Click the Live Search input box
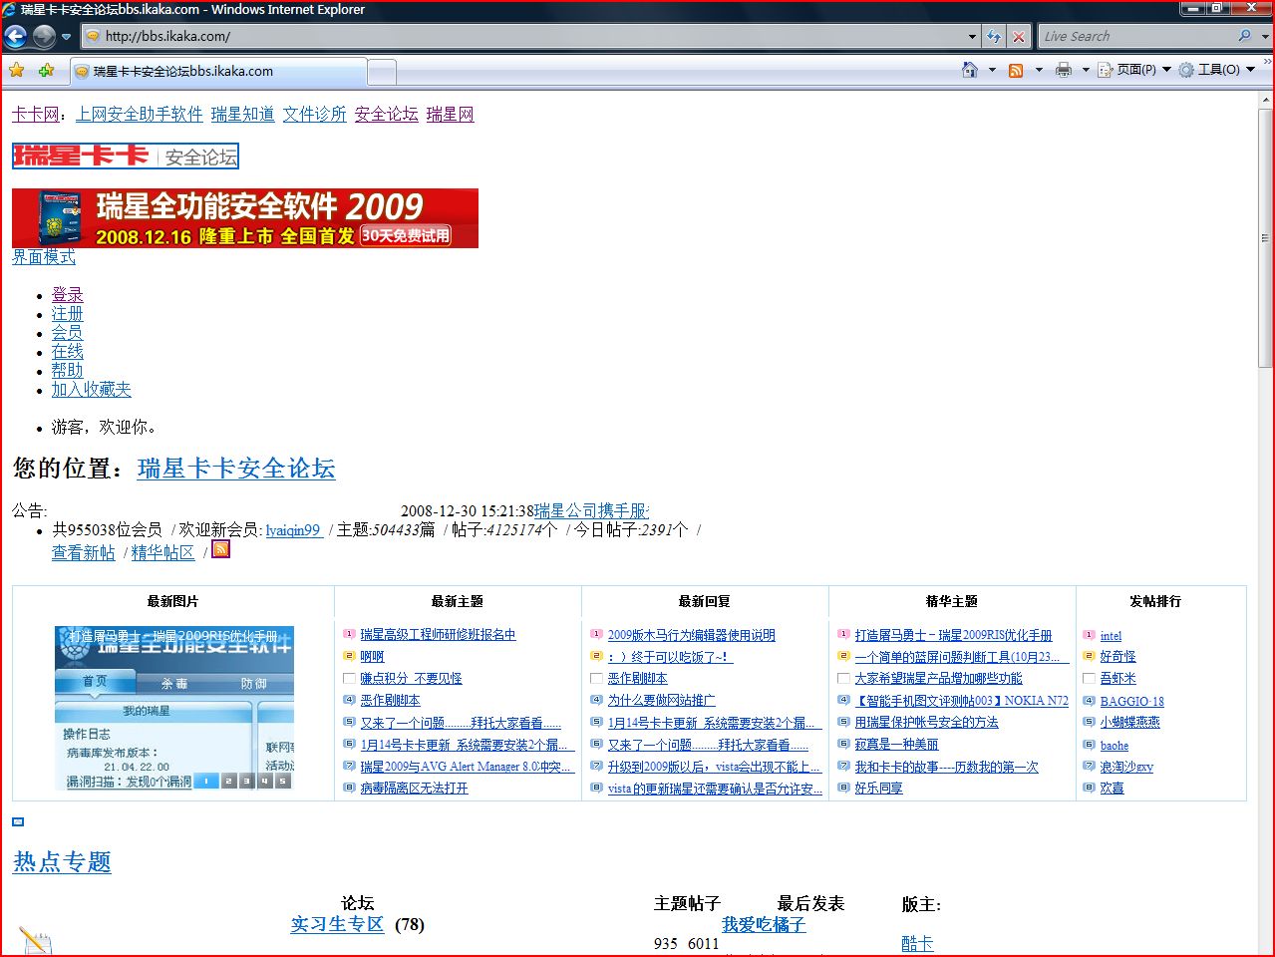Screen dimensions: 1275x957 (1136, 36)
